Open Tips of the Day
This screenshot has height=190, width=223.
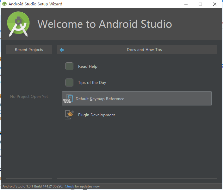(x=92, y=82)
